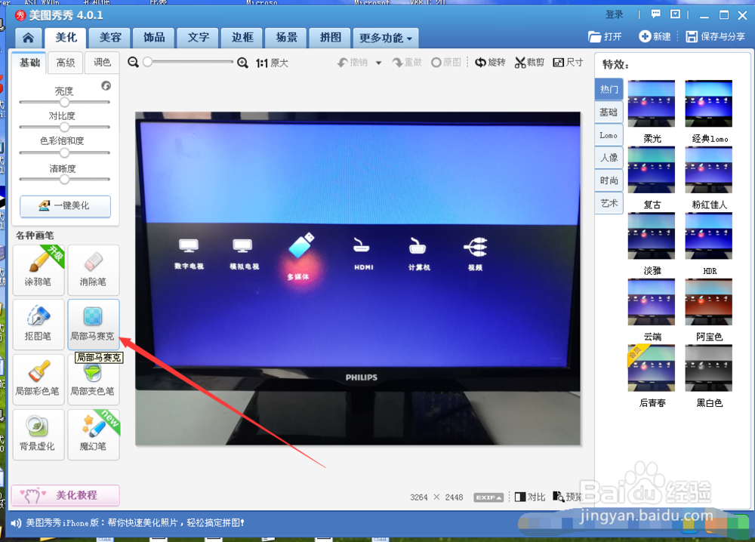Click the 一键美化 button
The width and height of the screenshot is (755, 542).
pyautogui.click(x=65, y=206)
